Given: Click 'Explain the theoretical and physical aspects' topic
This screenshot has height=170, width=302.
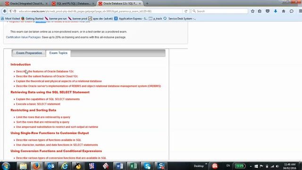Looking at the screenshot, I should click(59, 81).
